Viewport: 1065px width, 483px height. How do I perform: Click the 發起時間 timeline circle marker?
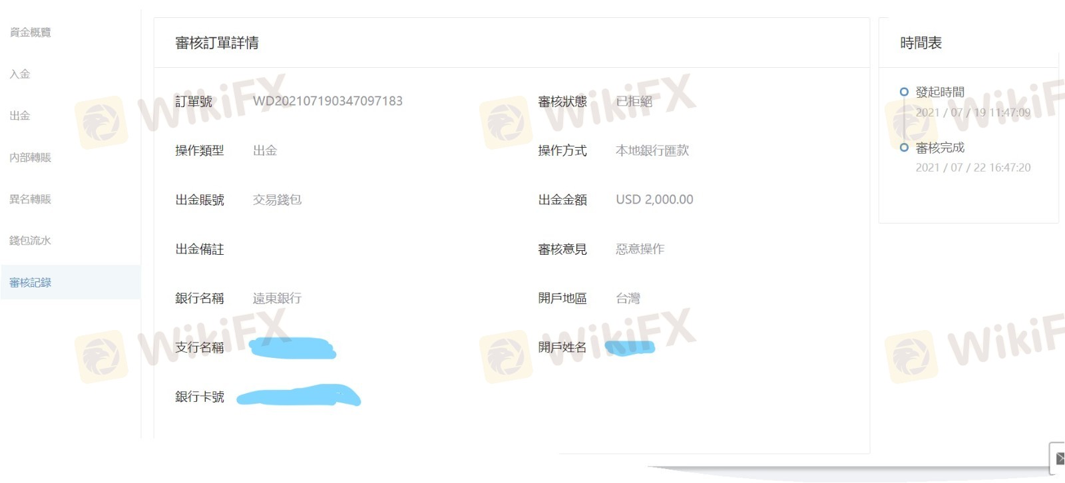(904, 92)
